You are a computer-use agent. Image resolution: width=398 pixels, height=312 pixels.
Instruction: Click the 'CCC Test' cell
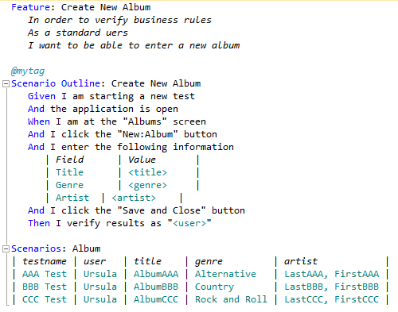pyautogui.click(x=45, y=299)
